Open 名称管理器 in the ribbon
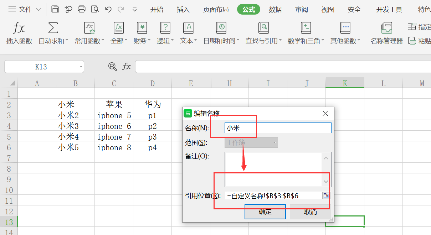This screenshot has width=431, height=235. 387,33
